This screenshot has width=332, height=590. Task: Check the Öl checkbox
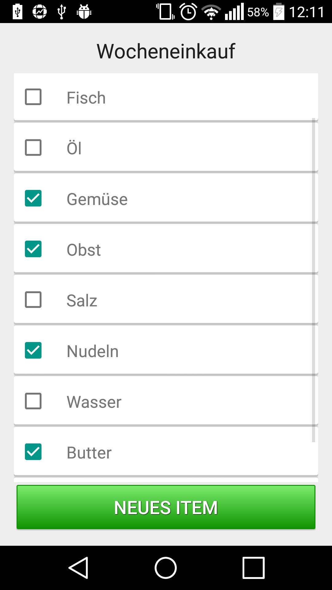point(33,147)
